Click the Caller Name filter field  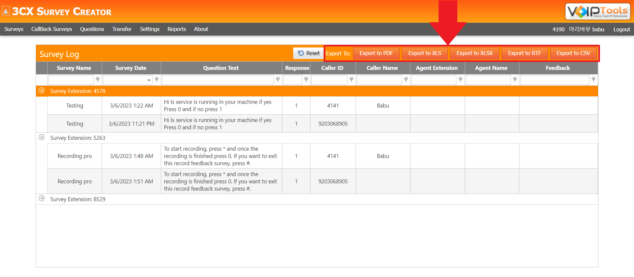point(379,80)
